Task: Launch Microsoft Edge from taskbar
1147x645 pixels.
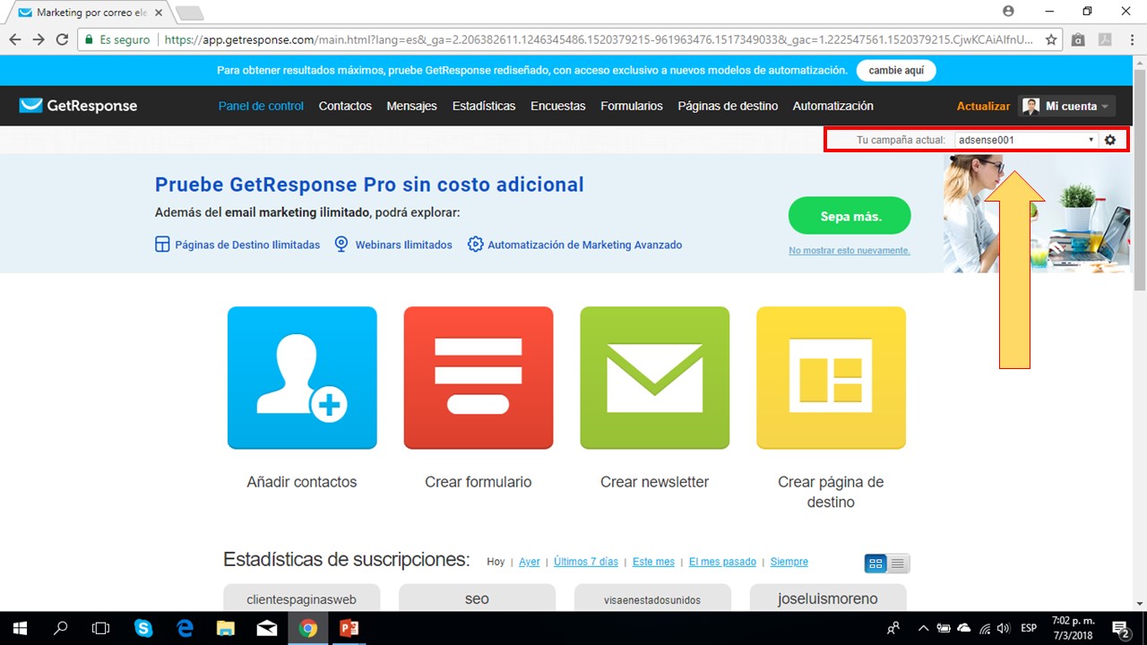Action: (x=185, y=628)
